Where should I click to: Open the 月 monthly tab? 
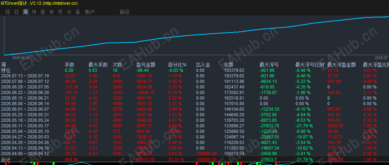click(x=34, y=12)
